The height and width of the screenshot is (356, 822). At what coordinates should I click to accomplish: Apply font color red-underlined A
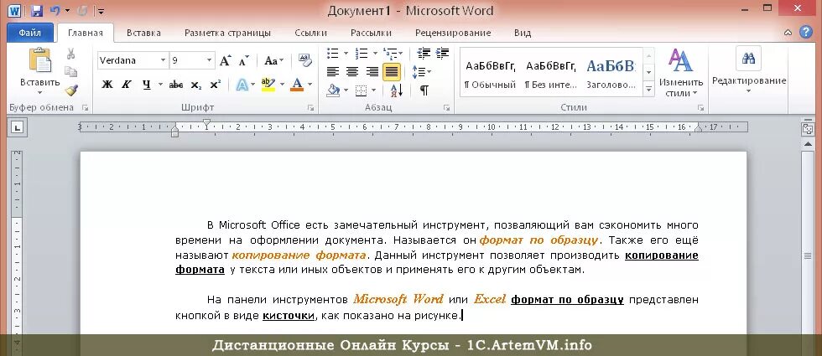tap(297, 85)
